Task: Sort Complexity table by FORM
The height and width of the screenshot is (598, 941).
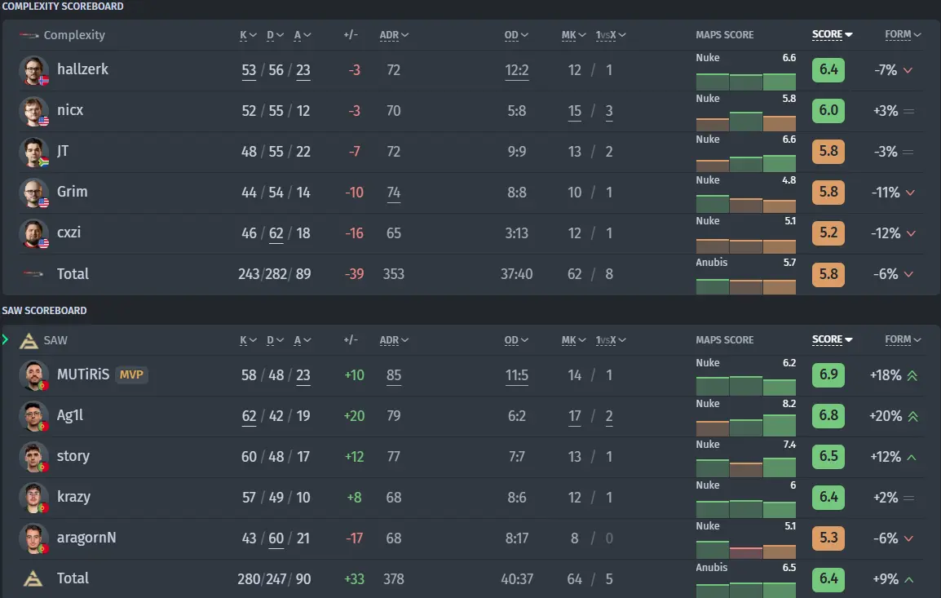Action: [x=903, y=34]
